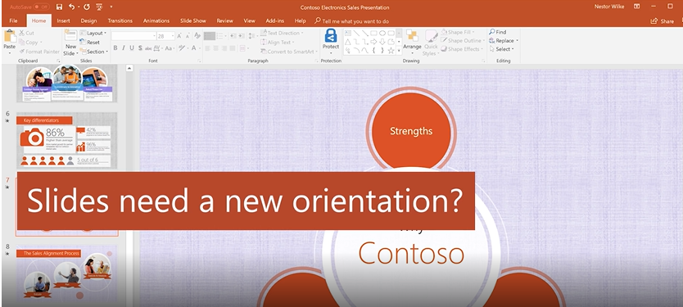Insert a Text Box from shapes gallery

pyautogui.click(x=347, y=33)
